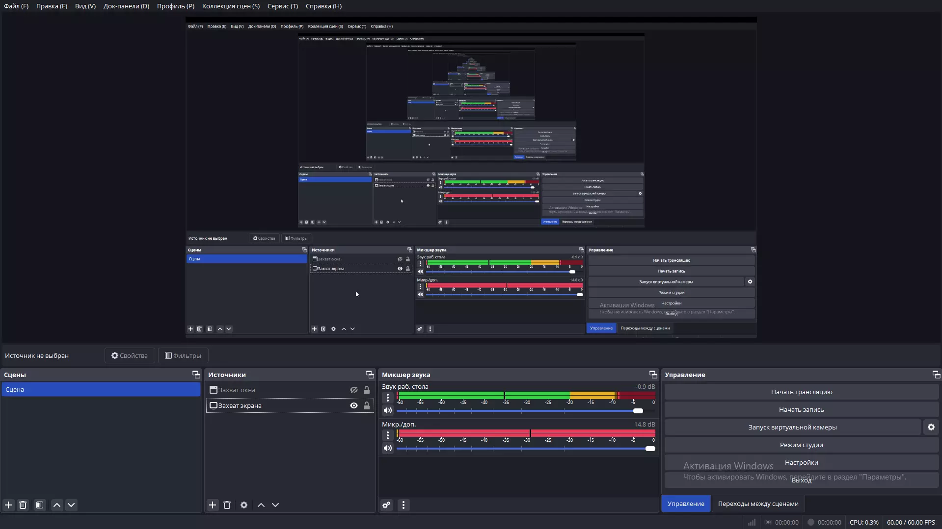This screenshot has width=942, height=529.
Task: Delete selected source with trash icon
Action: click(227, 505)
